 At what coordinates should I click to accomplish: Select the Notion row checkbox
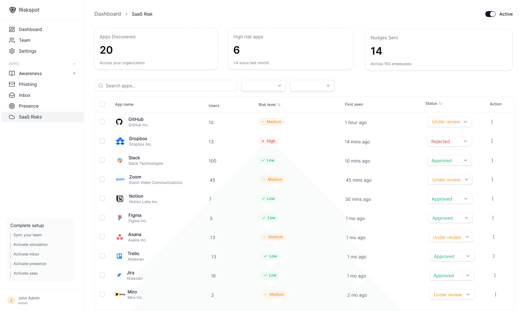coord(102,198)
